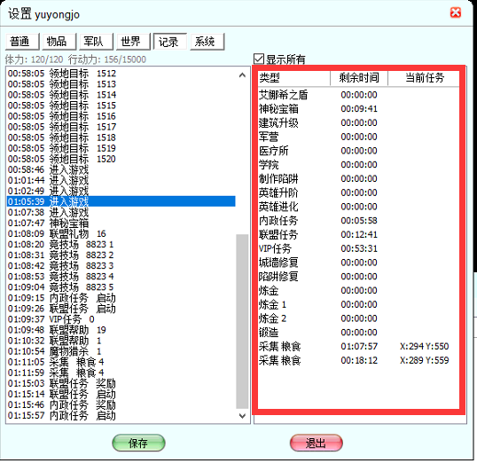This screenshot has width=477, height=463.
Task: Click the red 退出 button
Action: tap(316, 443)
